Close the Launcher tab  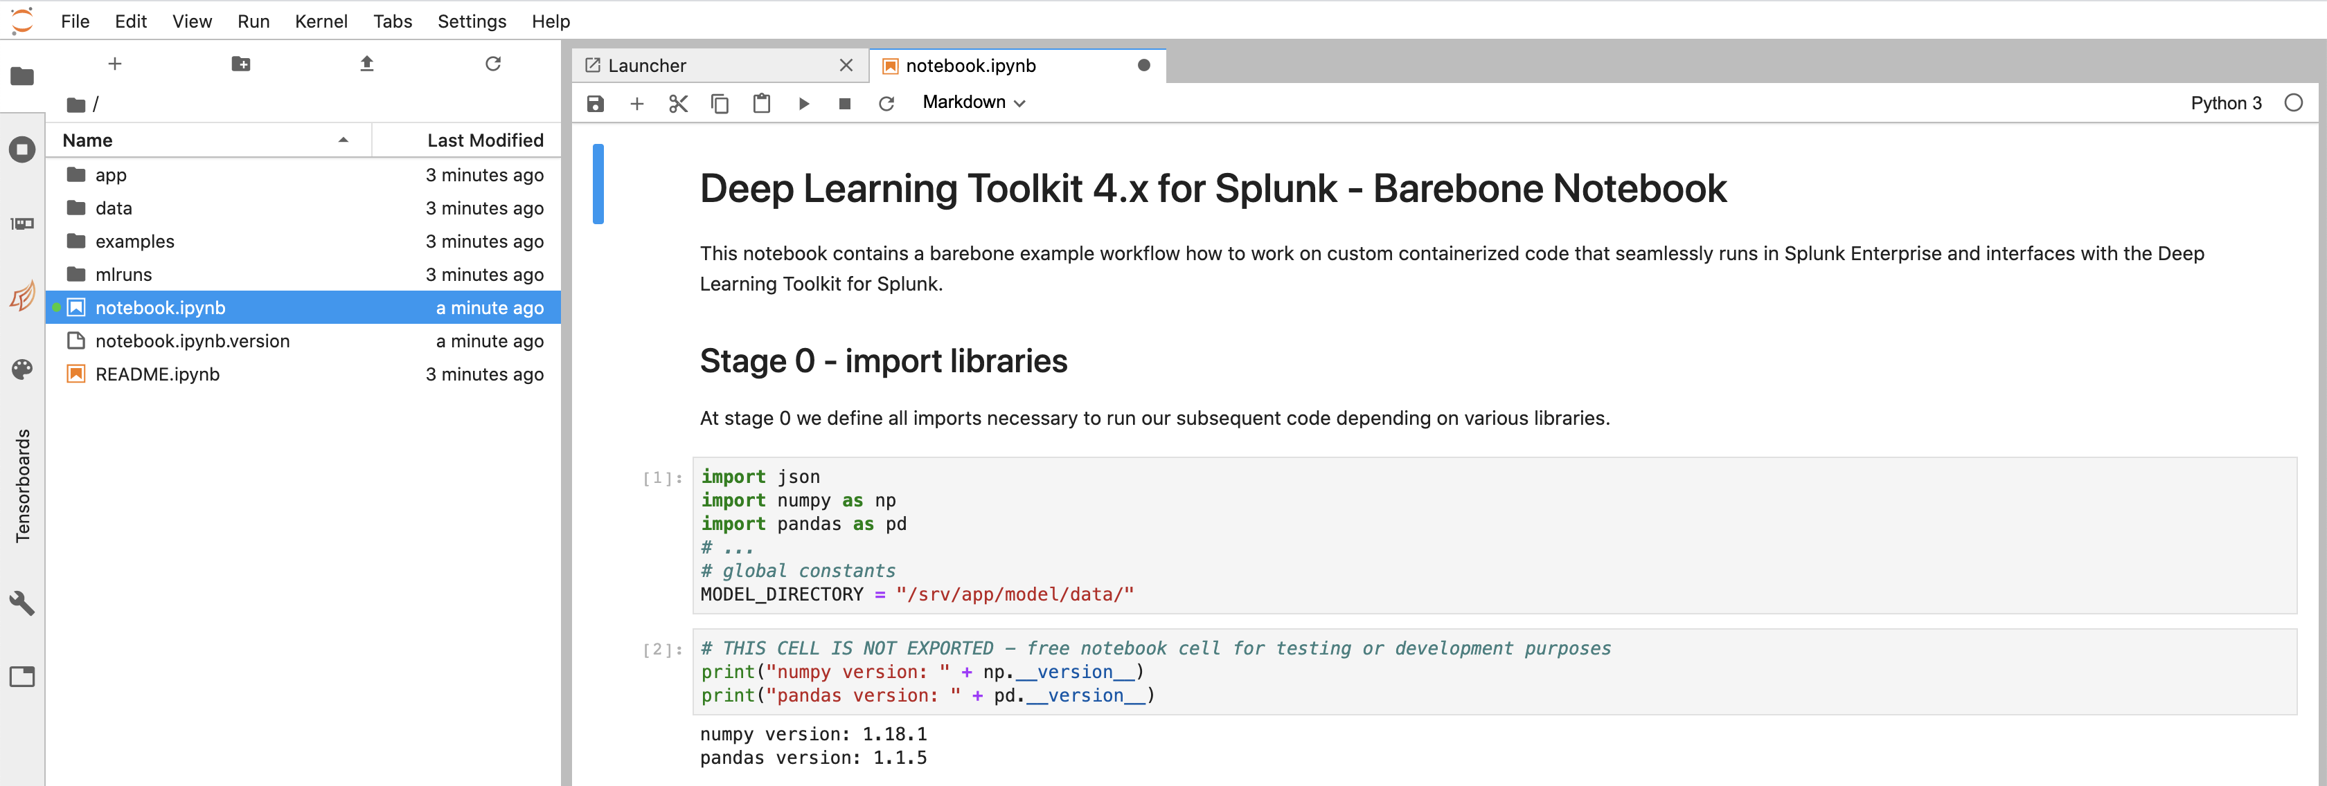pos(846,65)
